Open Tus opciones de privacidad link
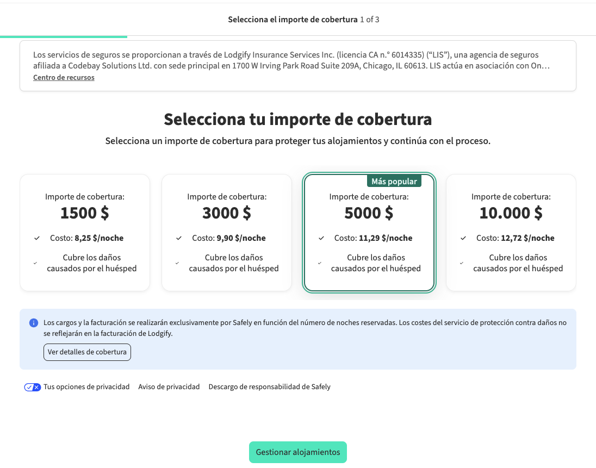This screenshot has width=596, height=468. coord(86,387)
